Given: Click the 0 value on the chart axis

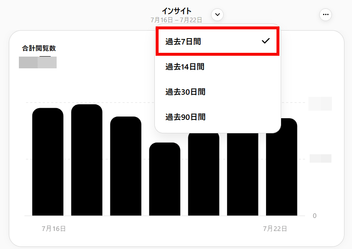Looking at the screenshot, I should pos(315,216).
